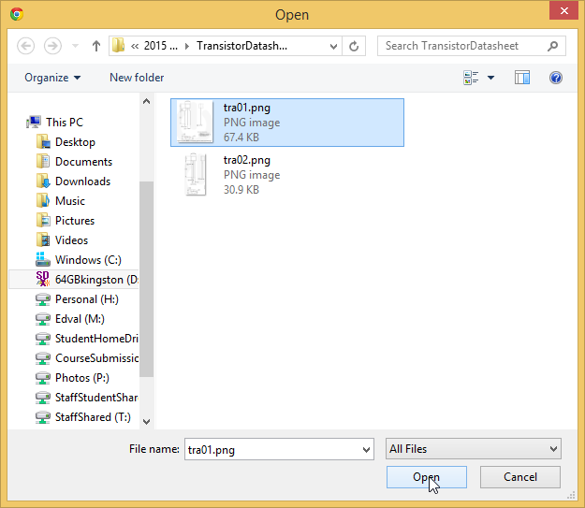Select the Downloads folder in sidebar
Image resolution: width=585 pixels, height=508 pixels.
(82, 181)
